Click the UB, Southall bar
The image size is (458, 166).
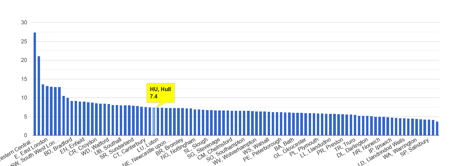(x=121, y=120)
